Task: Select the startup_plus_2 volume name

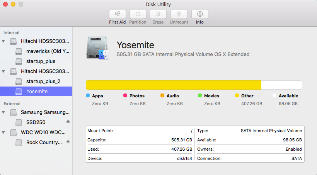Action: [43, 82]
